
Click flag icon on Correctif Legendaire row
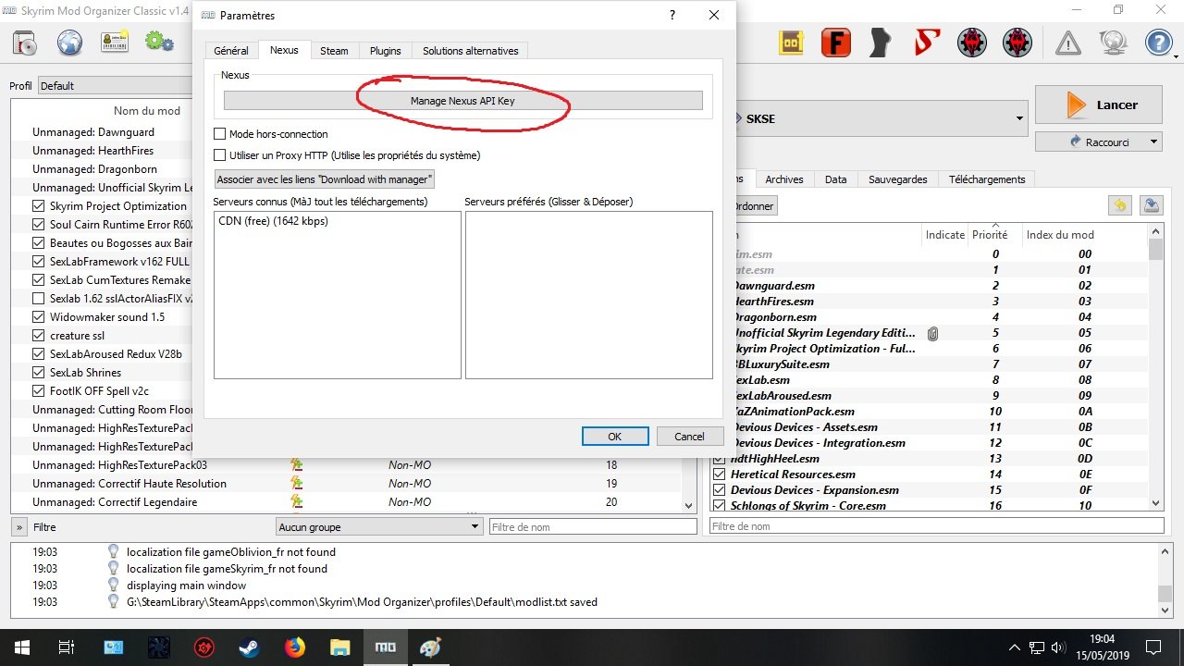297,502
